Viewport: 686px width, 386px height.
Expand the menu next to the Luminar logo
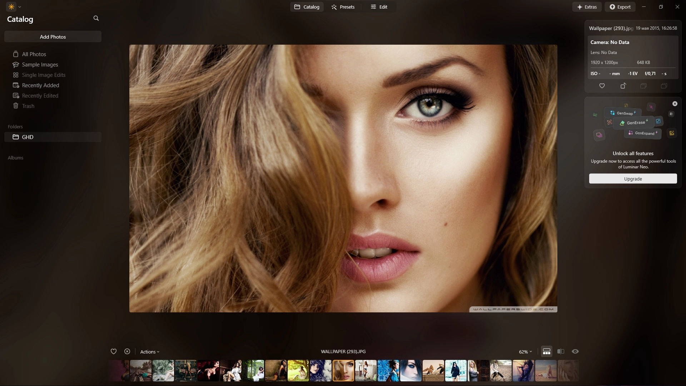[20, 6]
